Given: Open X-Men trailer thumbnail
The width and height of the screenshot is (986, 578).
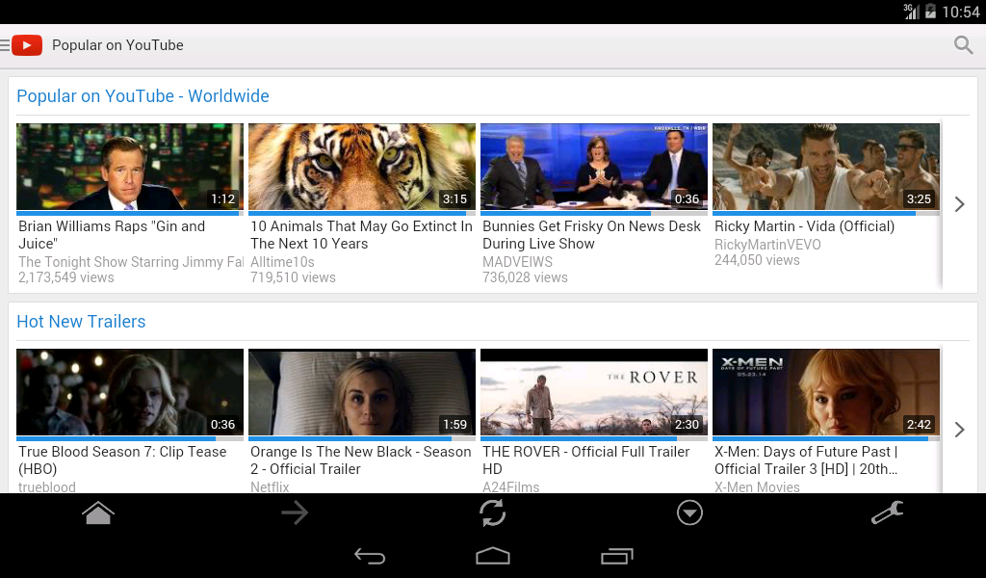Looking at the screenshot, I should (825, 392).
